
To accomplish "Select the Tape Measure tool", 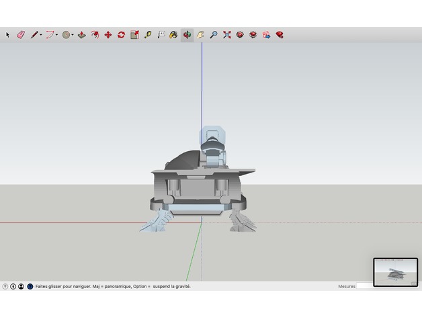I will tap(148, 34).
